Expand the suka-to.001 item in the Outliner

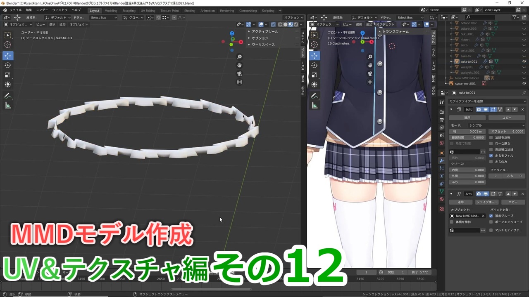[x=451, y=61]
